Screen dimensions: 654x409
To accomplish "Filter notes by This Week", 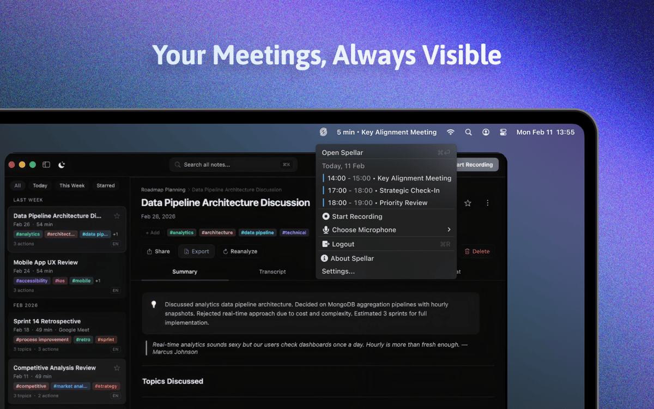I will tap(72, 185).
